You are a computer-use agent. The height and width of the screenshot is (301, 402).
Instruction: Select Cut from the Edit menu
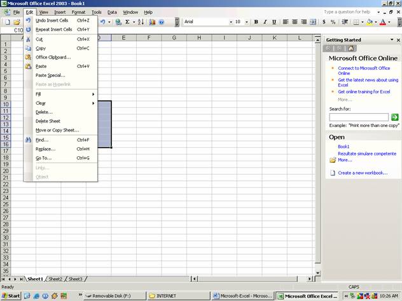tap(60, 39)
